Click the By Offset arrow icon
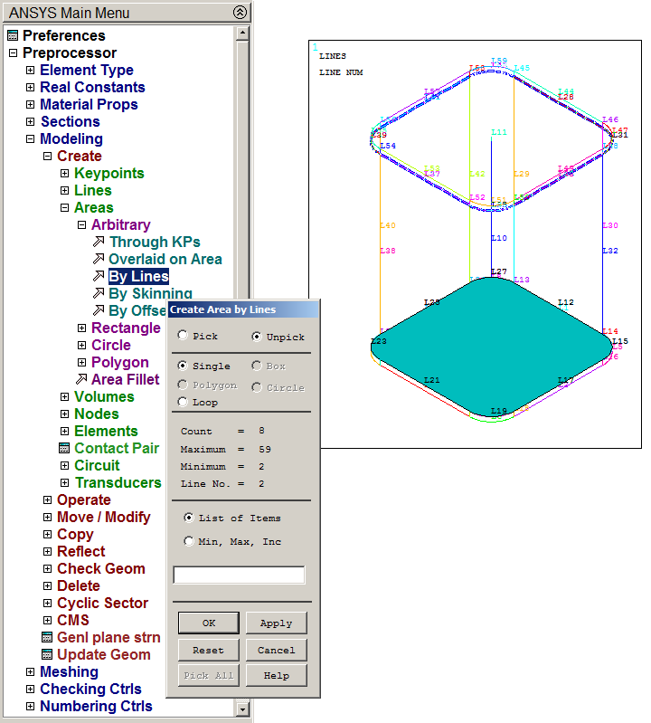The height and width of the screenshot is (723, 651). point(99,310)
